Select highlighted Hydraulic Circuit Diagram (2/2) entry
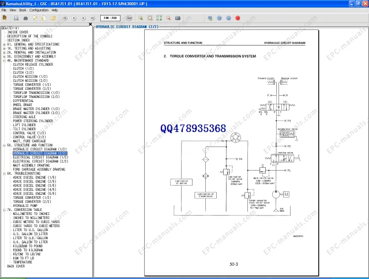Screen dimensions: 369x279 click(x=40, y=153)
